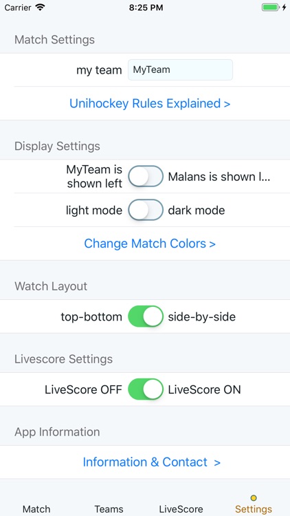Go to the LiveScore tab
The height and width of the screenshot is (516, 290).
tap(181, 508)
